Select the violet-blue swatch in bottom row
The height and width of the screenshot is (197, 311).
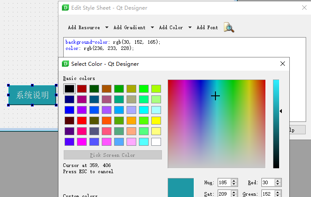click(x=69, y=142)
